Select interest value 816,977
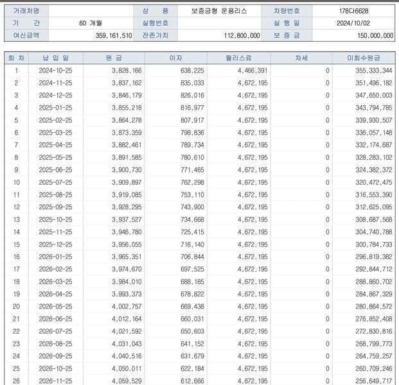 pos(192,108)
